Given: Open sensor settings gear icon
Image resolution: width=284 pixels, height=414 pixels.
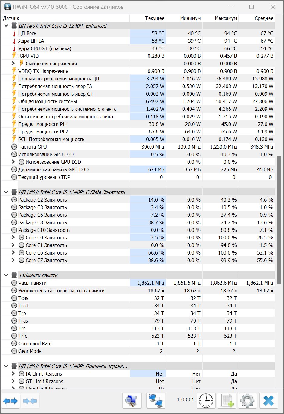Looking at the screenshot, I should (247, 401).
